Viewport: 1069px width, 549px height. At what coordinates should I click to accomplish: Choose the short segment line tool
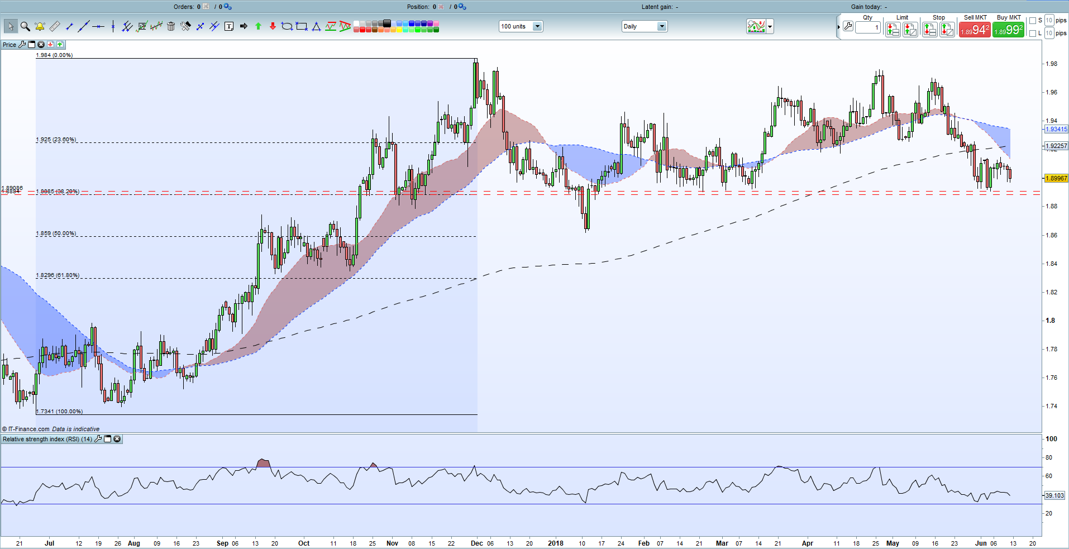(69, 26)
